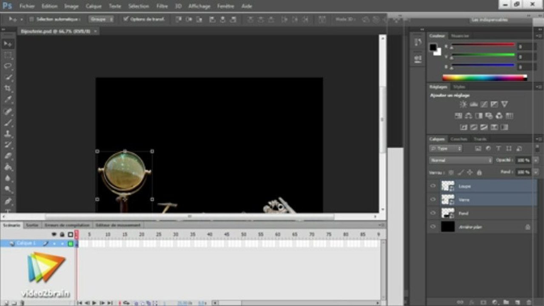Image resolution: width=544 pixels, height=306 pixels.
Task: Select the Brush tool
Action: (8, 122)
